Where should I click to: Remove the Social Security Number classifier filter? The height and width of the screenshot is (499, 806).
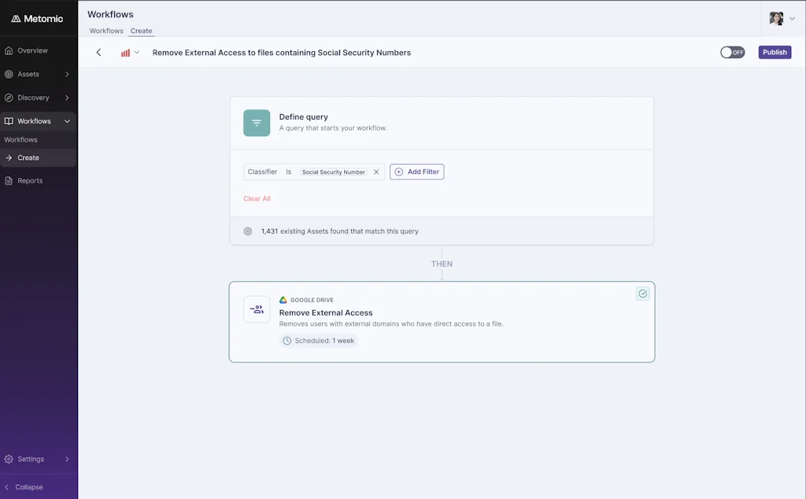[x=376, y=172]
